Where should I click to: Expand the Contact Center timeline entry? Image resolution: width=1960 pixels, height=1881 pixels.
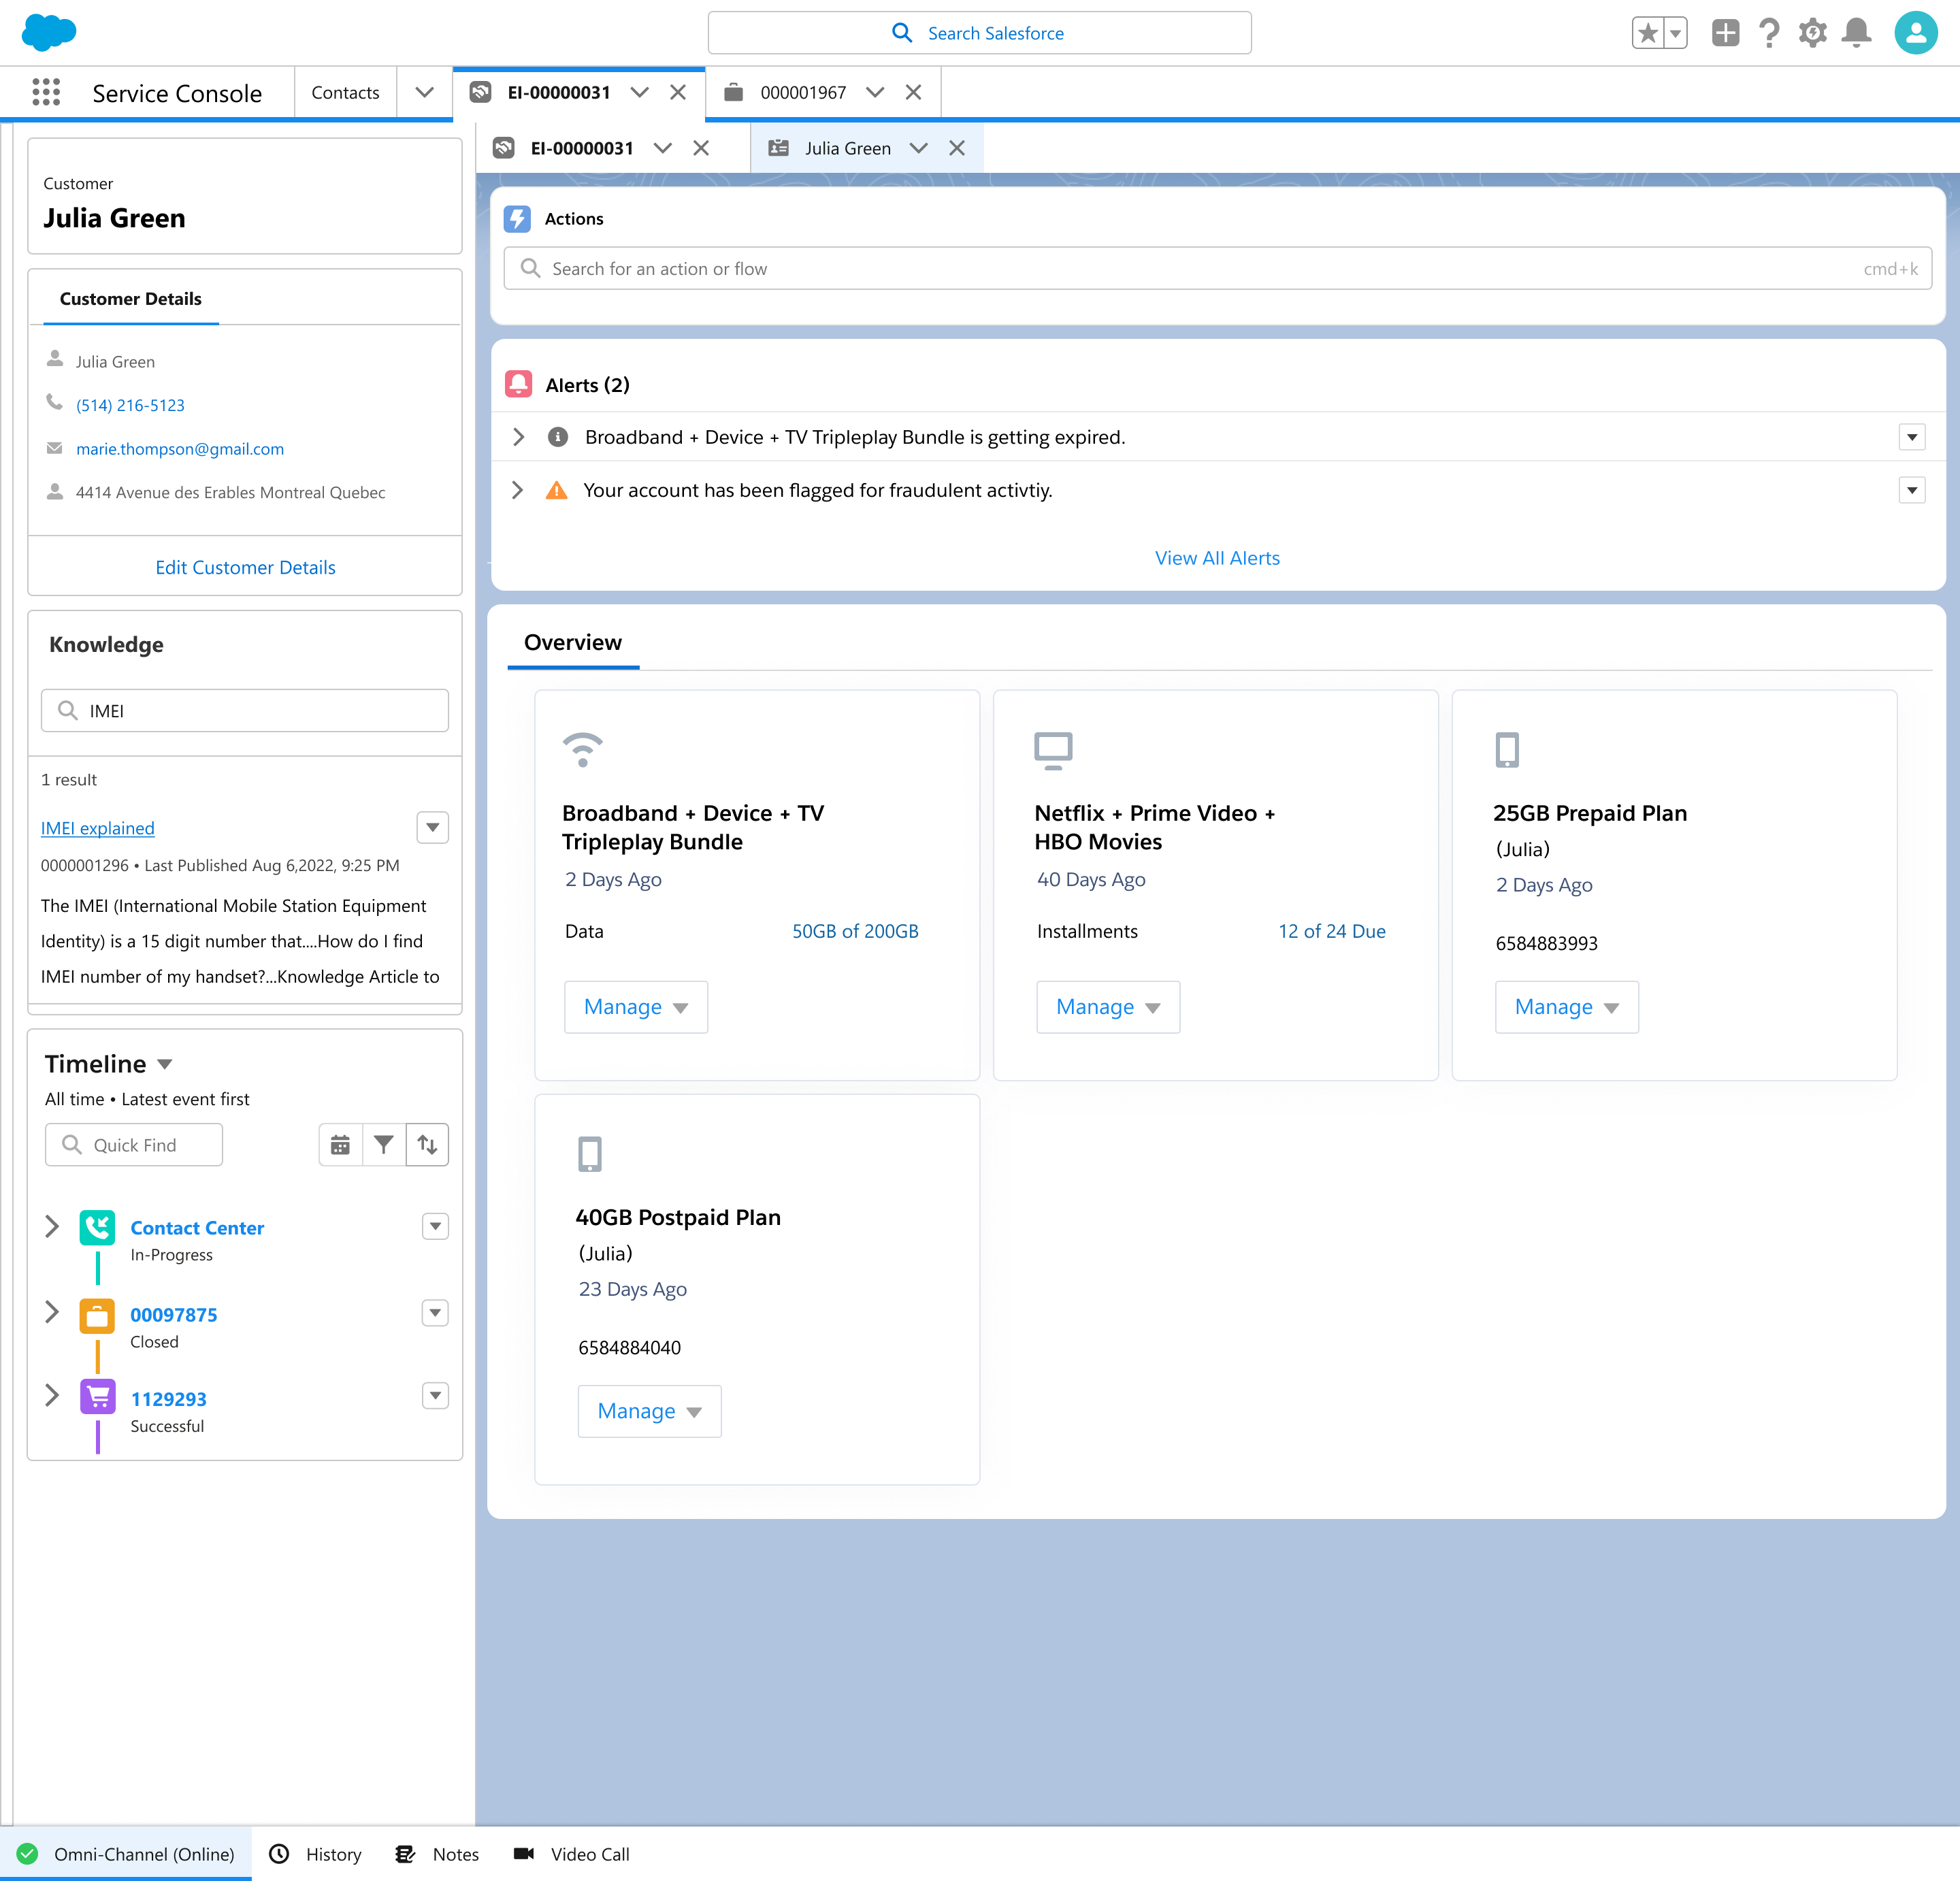click(x=52, y=1227)
